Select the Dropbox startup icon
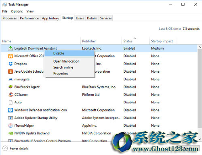The width and height of the screenshot is (202, 155). tap(11, 64)
